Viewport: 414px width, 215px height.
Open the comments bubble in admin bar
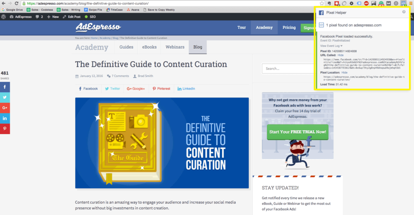[39, 17]
